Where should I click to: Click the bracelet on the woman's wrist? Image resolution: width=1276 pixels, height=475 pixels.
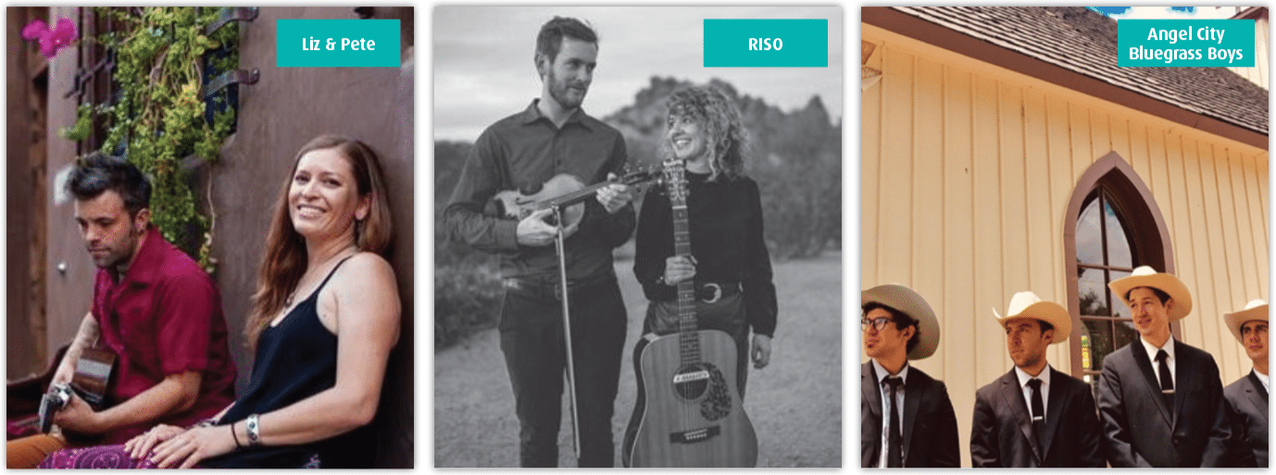[252, 429]
